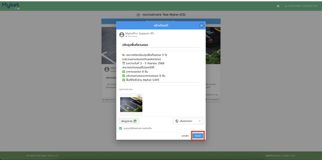Click the โพสต์ button to publish

point(198,136)
